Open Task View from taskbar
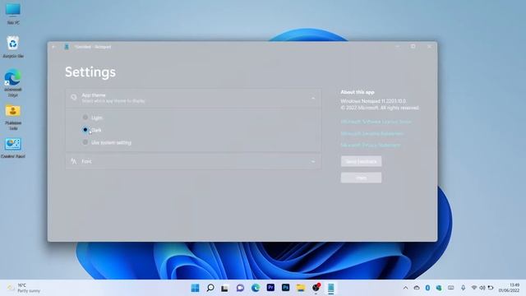 tap(224, 288)
